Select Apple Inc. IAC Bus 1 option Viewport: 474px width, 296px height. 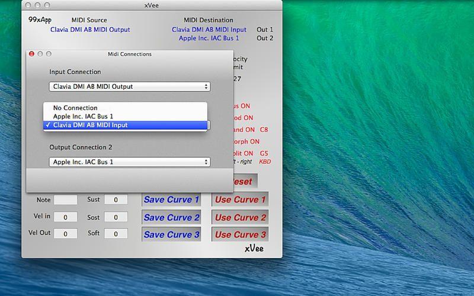click(x=83, y=117)
